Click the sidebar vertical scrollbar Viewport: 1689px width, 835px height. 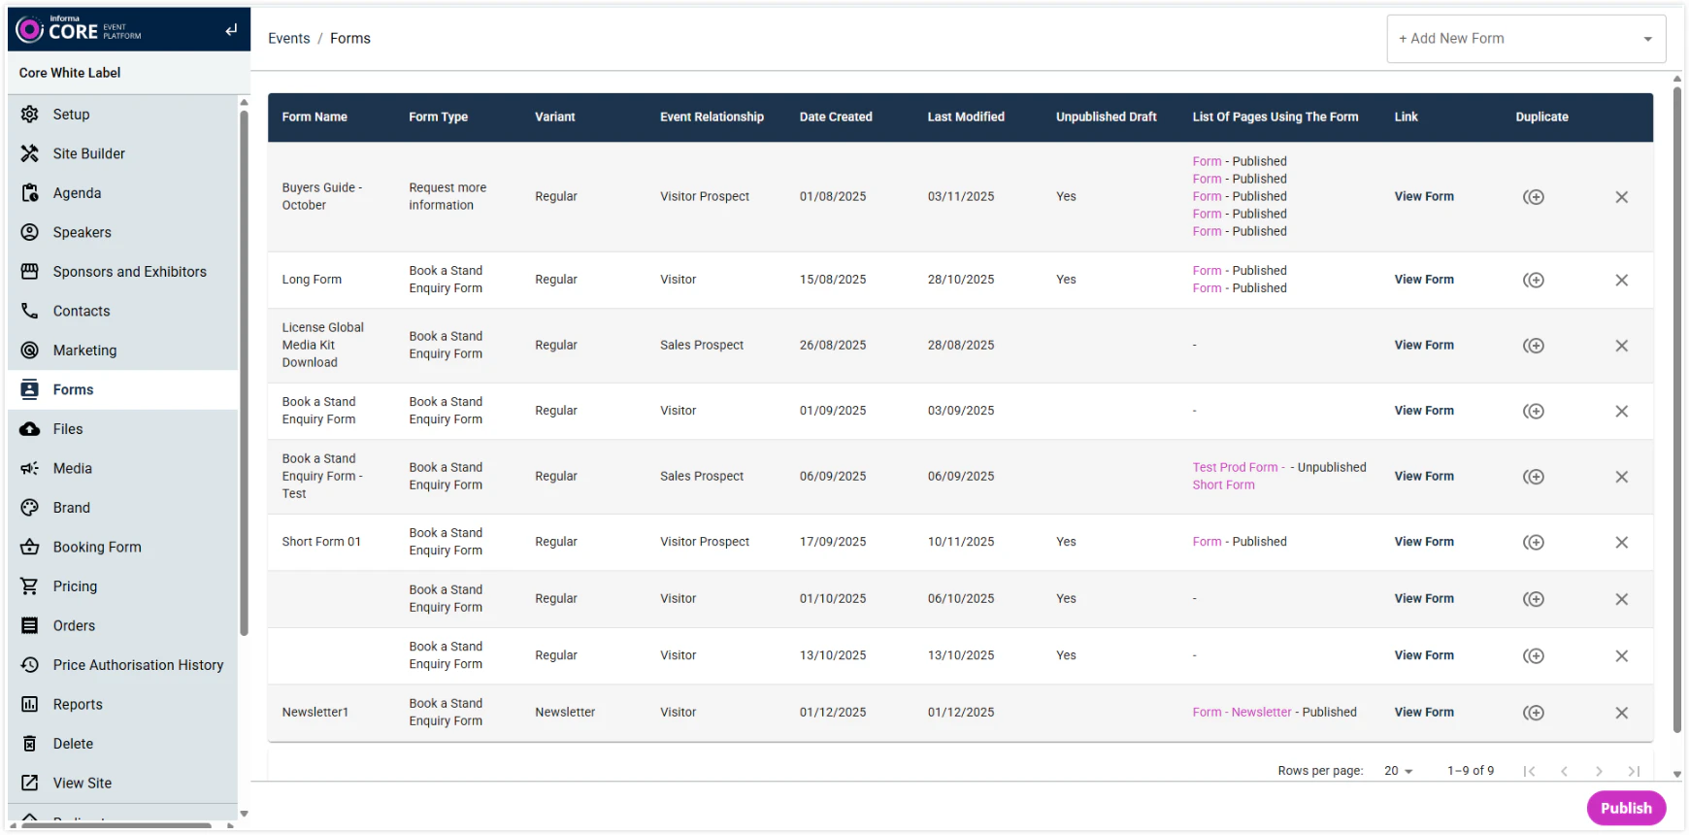pyautogui.click(x=244, y=369)
